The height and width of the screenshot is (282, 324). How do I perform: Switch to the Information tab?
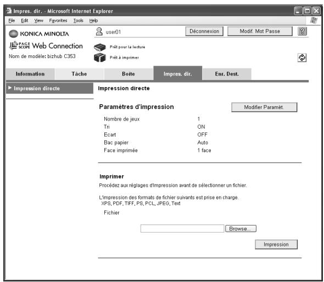click(x=30, y=74)
